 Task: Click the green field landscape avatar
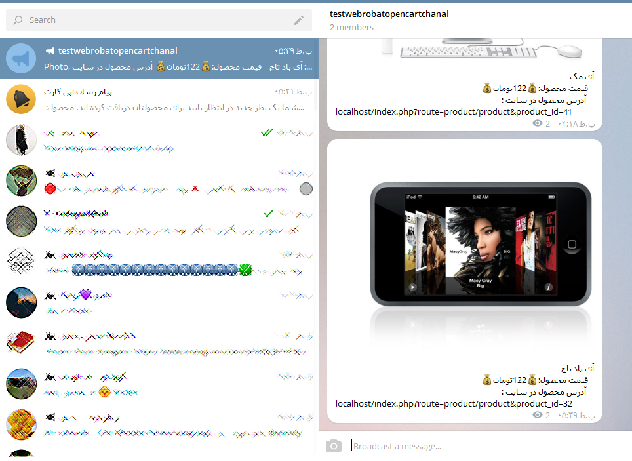click(21, 384)
